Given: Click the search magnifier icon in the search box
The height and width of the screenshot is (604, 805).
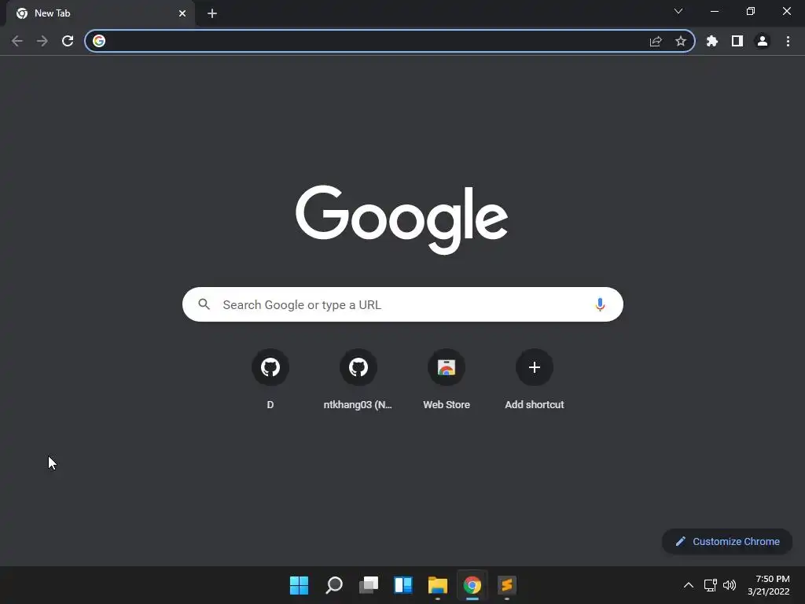Looking at the screenshot, I should click(x=204, y=304).
